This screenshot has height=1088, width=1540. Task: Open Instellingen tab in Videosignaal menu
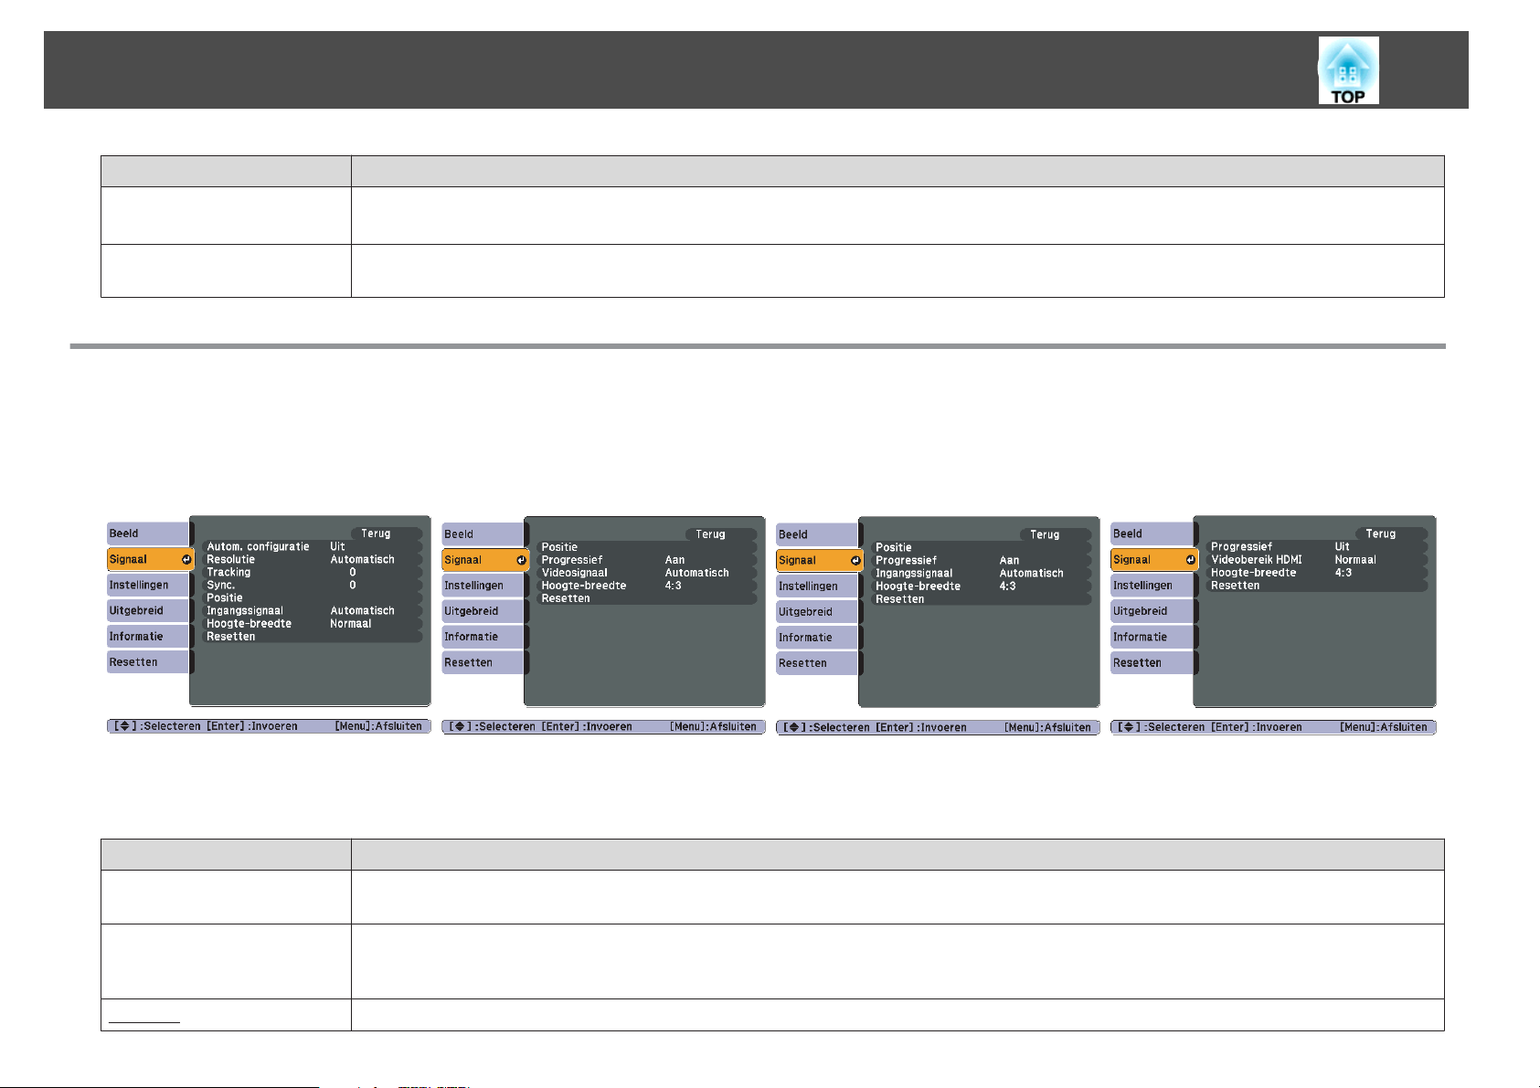tap(483, 586)
